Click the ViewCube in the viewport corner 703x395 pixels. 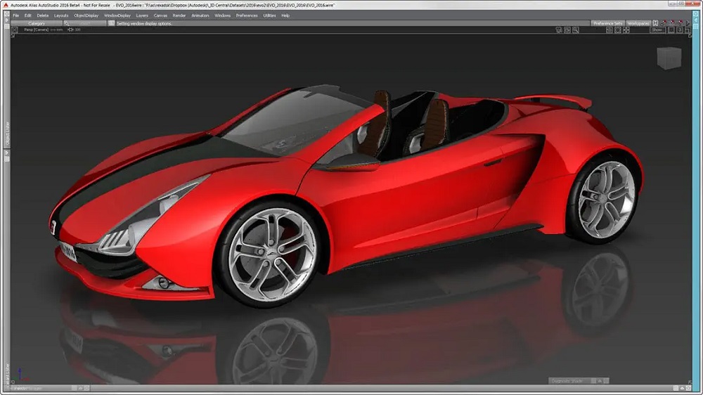pos(669,58)
